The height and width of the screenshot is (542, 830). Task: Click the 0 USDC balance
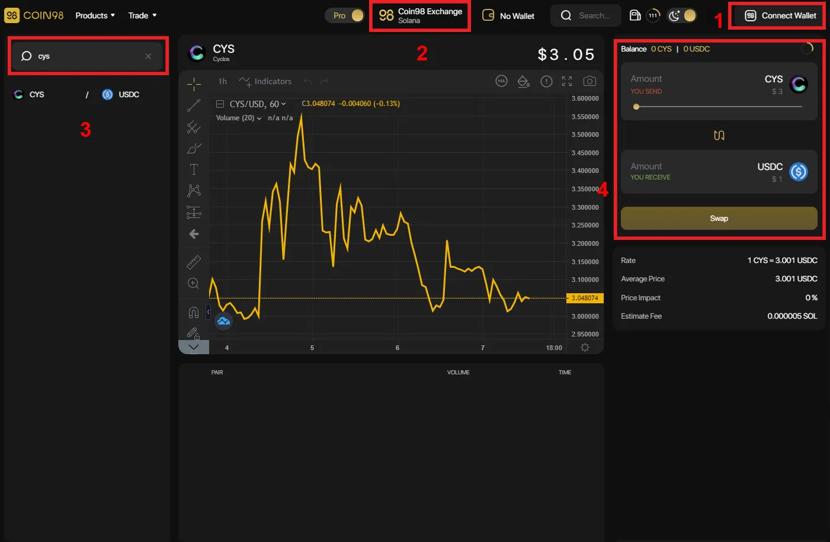pyautogui.click(x=696, y=49)
